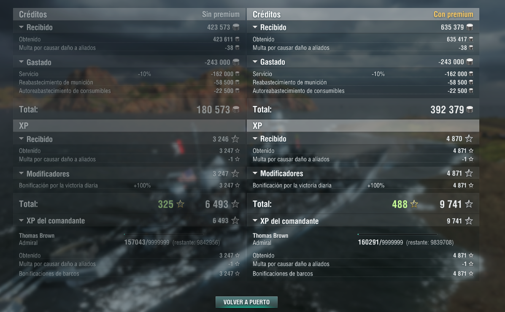Click commander name Thomas Brown in premium panel
The height and width of the screenshot is (312, 505).
(x=270, y=236)
